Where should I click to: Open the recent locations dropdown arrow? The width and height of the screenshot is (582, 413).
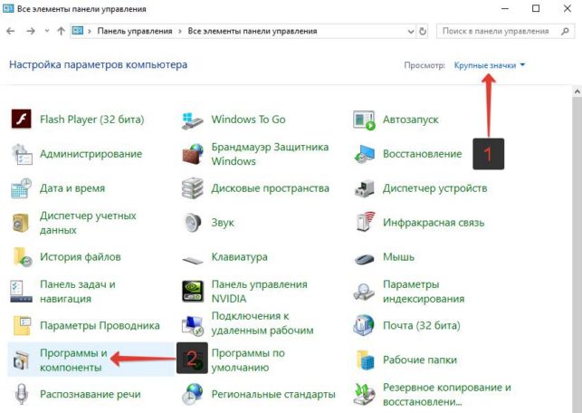(x=47, y=31)
